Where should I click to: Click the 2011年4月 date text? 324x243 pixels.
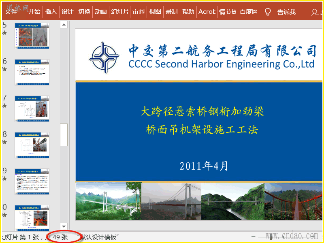click(x=204, y=166)
